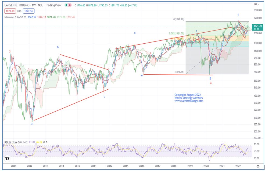265x171 pixels.
Task: Click the Copyright August 2022 text
Action: point(188,95)
